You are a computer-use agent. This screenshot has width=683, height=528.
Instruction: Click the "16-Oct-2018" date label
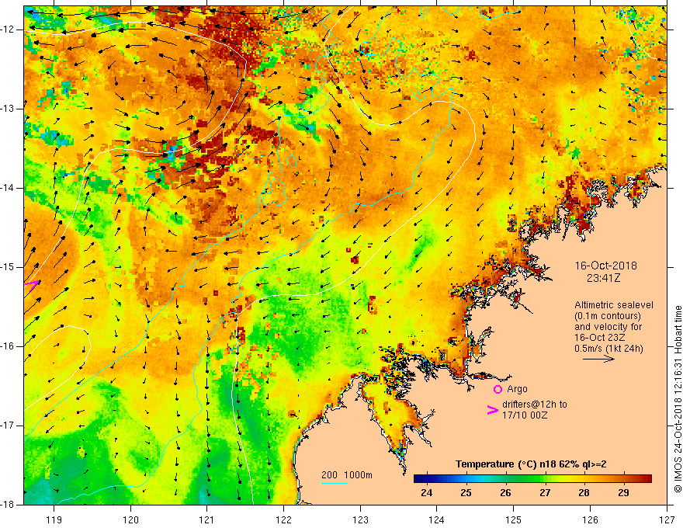pyautogui.click(x=606, y=266)
